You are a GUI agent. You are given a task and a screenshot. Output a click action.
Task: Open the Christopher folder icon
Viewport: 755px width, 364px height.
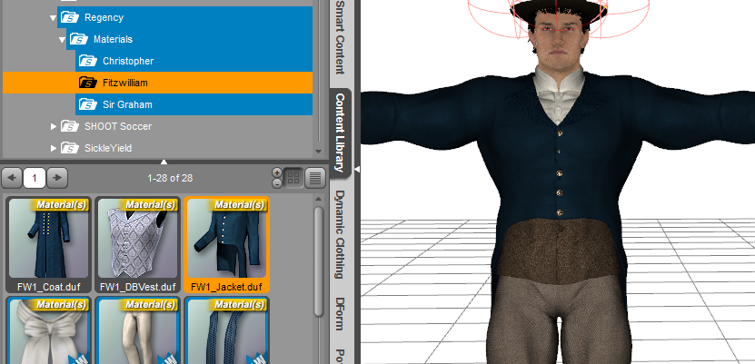click(88, 61)
